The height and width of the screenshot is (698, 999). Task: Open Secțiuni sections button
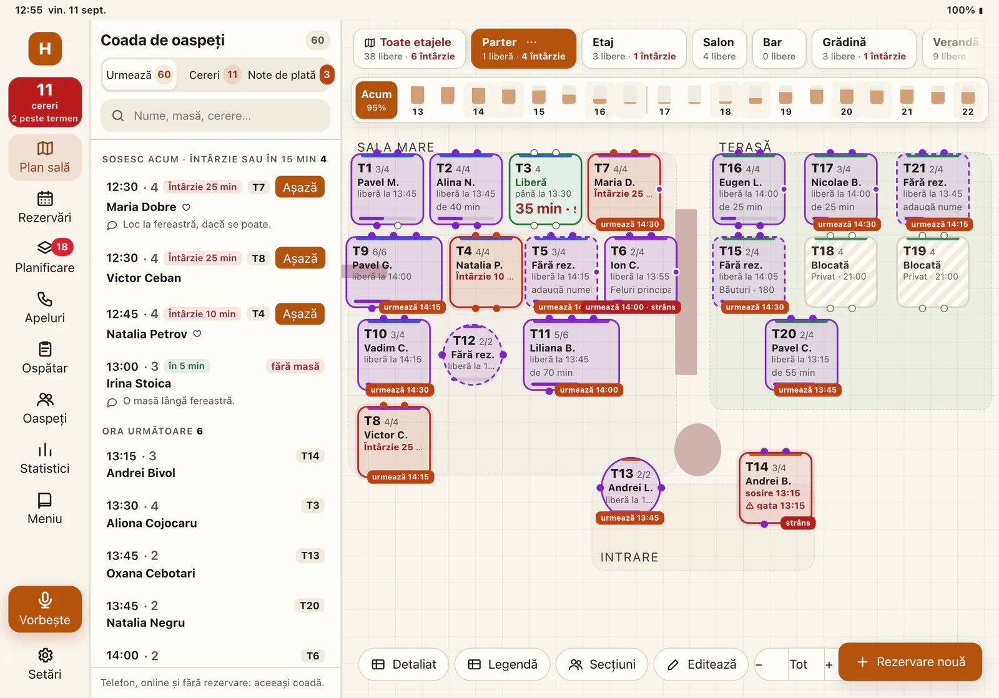(x=602, y=665)
